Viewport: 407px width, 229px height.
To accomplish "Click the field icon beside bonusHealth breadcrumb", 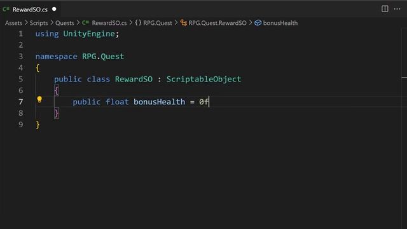I will click(x=258, y=23).
